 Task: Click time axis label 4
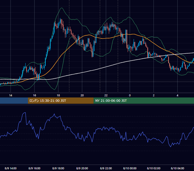(x=177, y=95)
